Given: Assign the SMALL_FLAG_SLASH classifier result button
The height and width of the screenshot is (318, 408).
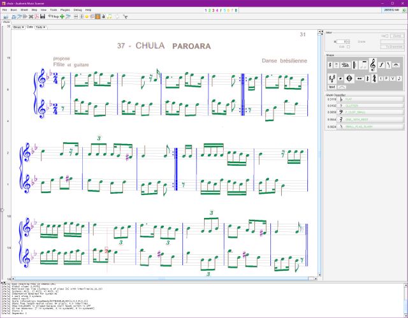Looking at the screenshot, I should [x=370, y=127].
